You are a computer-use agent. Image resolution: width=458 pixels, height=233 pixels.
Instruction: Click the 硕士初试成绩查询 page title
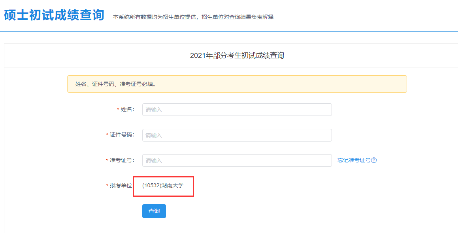click(54, 15)
